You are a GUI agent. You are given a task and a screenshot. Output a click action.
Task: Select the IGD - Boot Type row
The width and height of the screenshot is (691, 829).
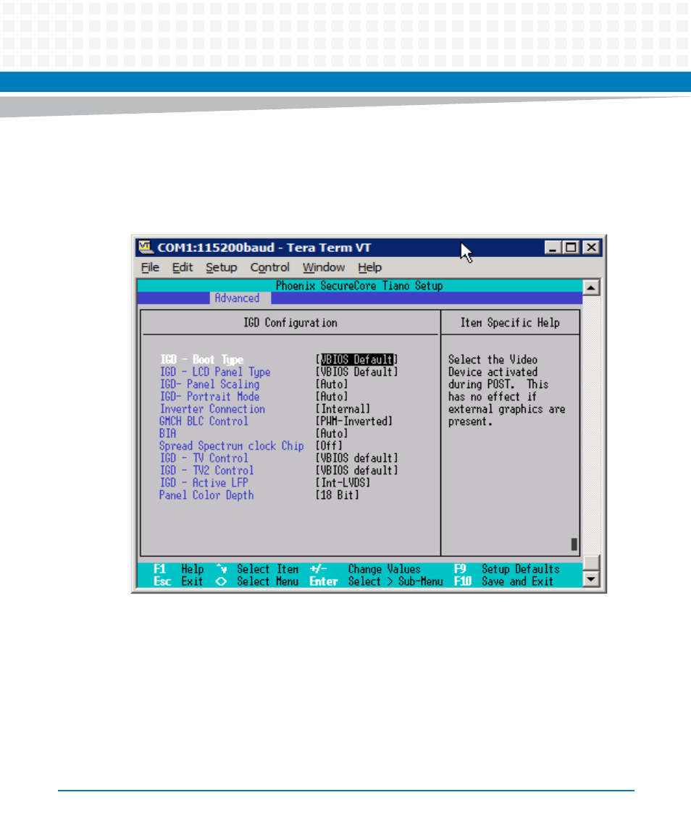tap(279, 360)
